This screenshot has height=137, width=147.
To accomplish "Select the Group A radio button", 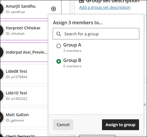I will tap(59, 46).
